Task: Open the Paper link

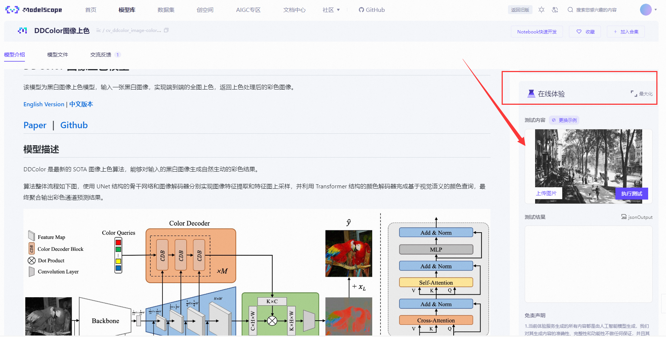Action: [x=35, y=125]
